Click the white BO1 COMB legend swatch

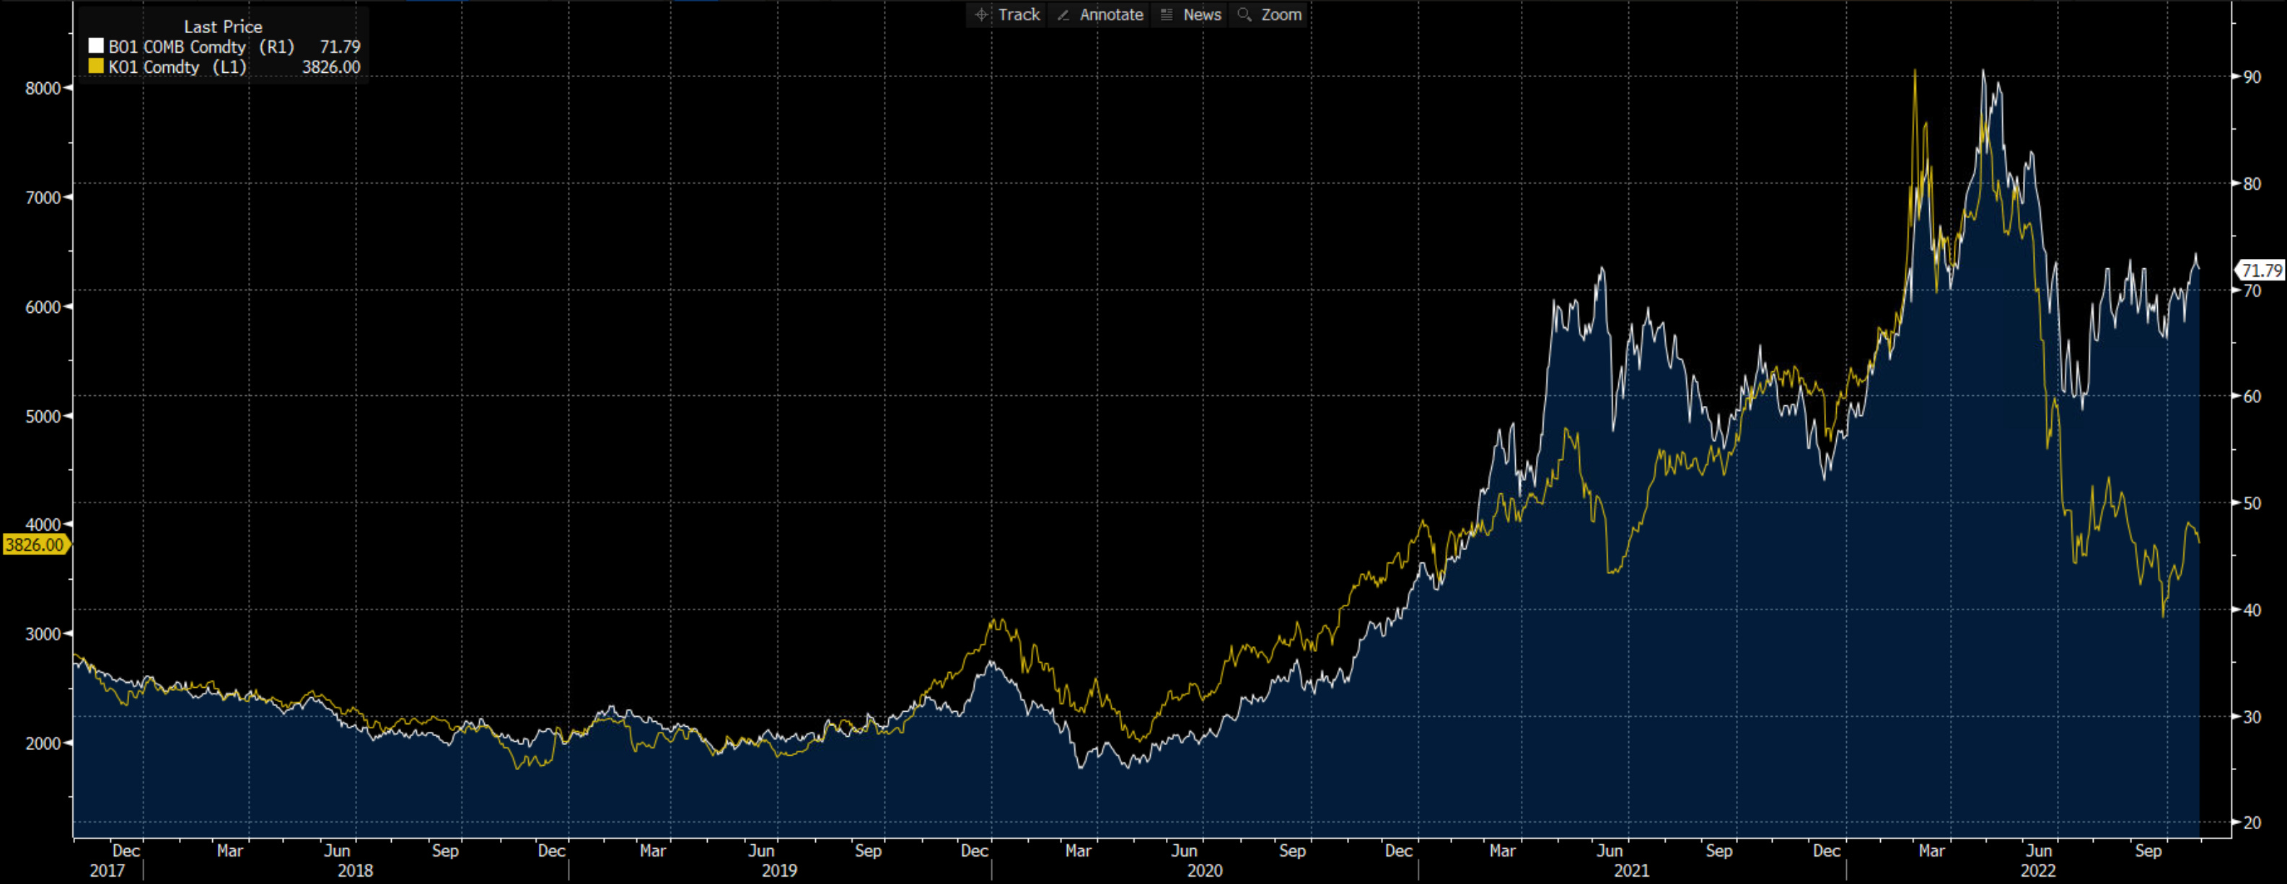pos(96,46)
